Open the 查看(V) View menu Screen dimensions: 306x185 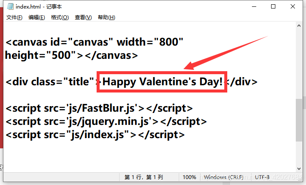(x=83, y=17)
